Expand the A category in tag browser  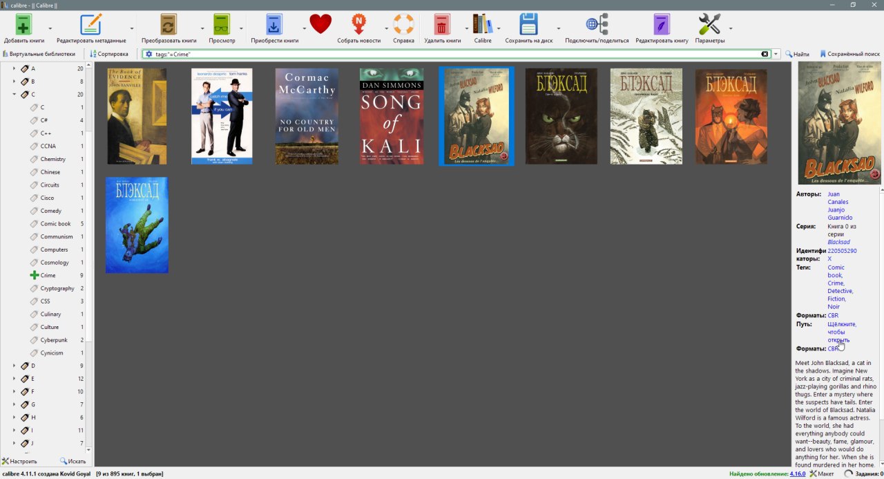14,68
